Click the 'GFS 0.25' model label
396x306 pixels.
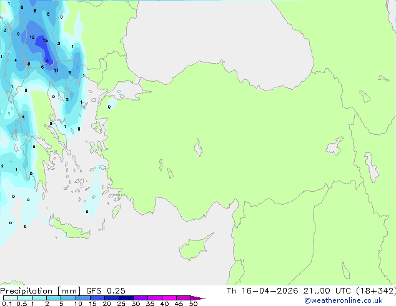click(x=106, y=290)
